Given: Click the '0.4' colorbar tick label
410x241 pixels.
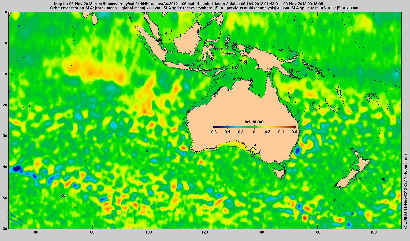Looking at the screenshot, I should click(281, 132).
